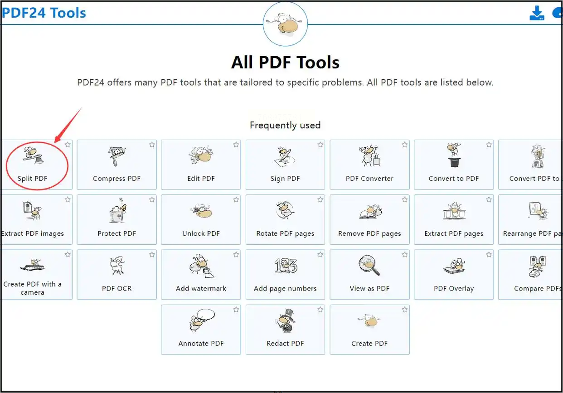Favorite the Extract PDF pages card
The image size is (563, 393).
tap(489, 200)
